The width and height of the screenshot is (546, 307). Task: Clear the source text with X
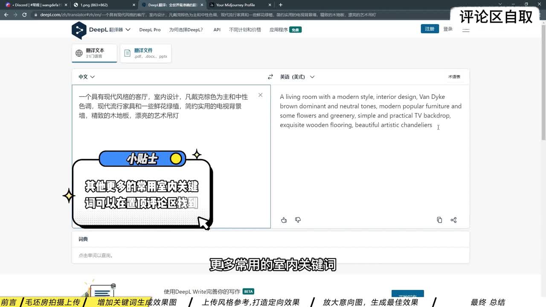click(x=260, y=95)
